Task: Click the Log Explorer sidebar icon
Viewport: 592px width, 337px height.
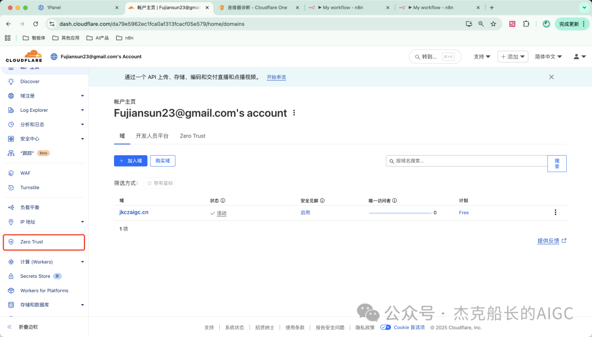Action: (x=11, y=110)
